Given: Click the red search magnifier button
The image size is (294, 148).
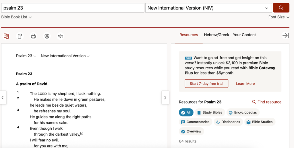Looking at the screenshot, I should coord(281,8).
